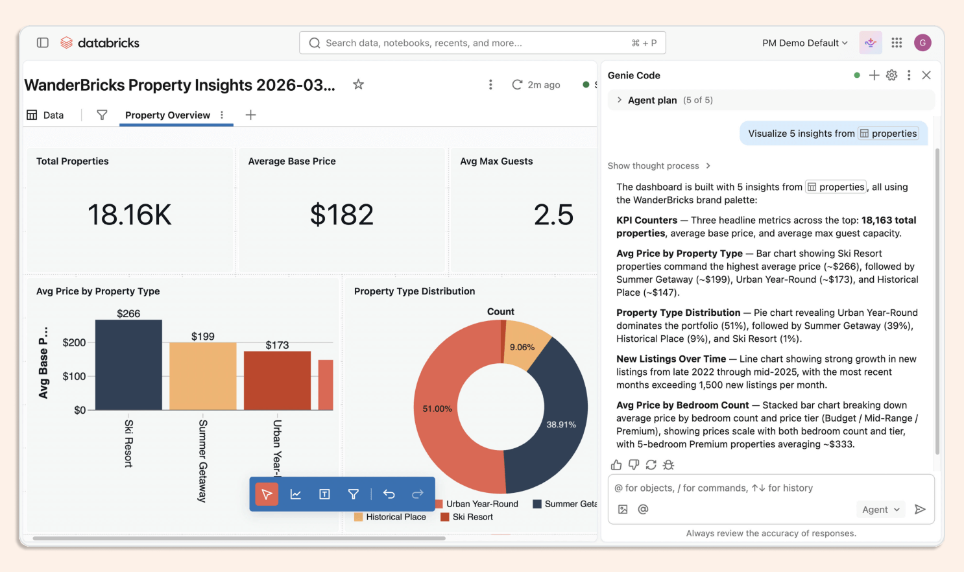Focus the search data and notebooks field
Viewport: 964px width, 572px height.
[x=483, y=43]
